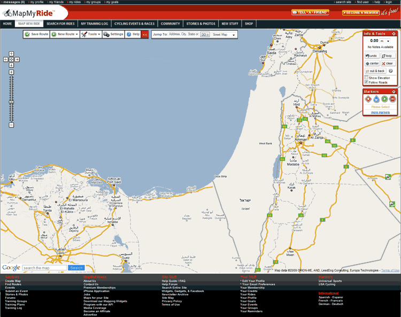Pan the map down with the arrow
This screenshot has height=317, width=401.
tap(11, 65)
